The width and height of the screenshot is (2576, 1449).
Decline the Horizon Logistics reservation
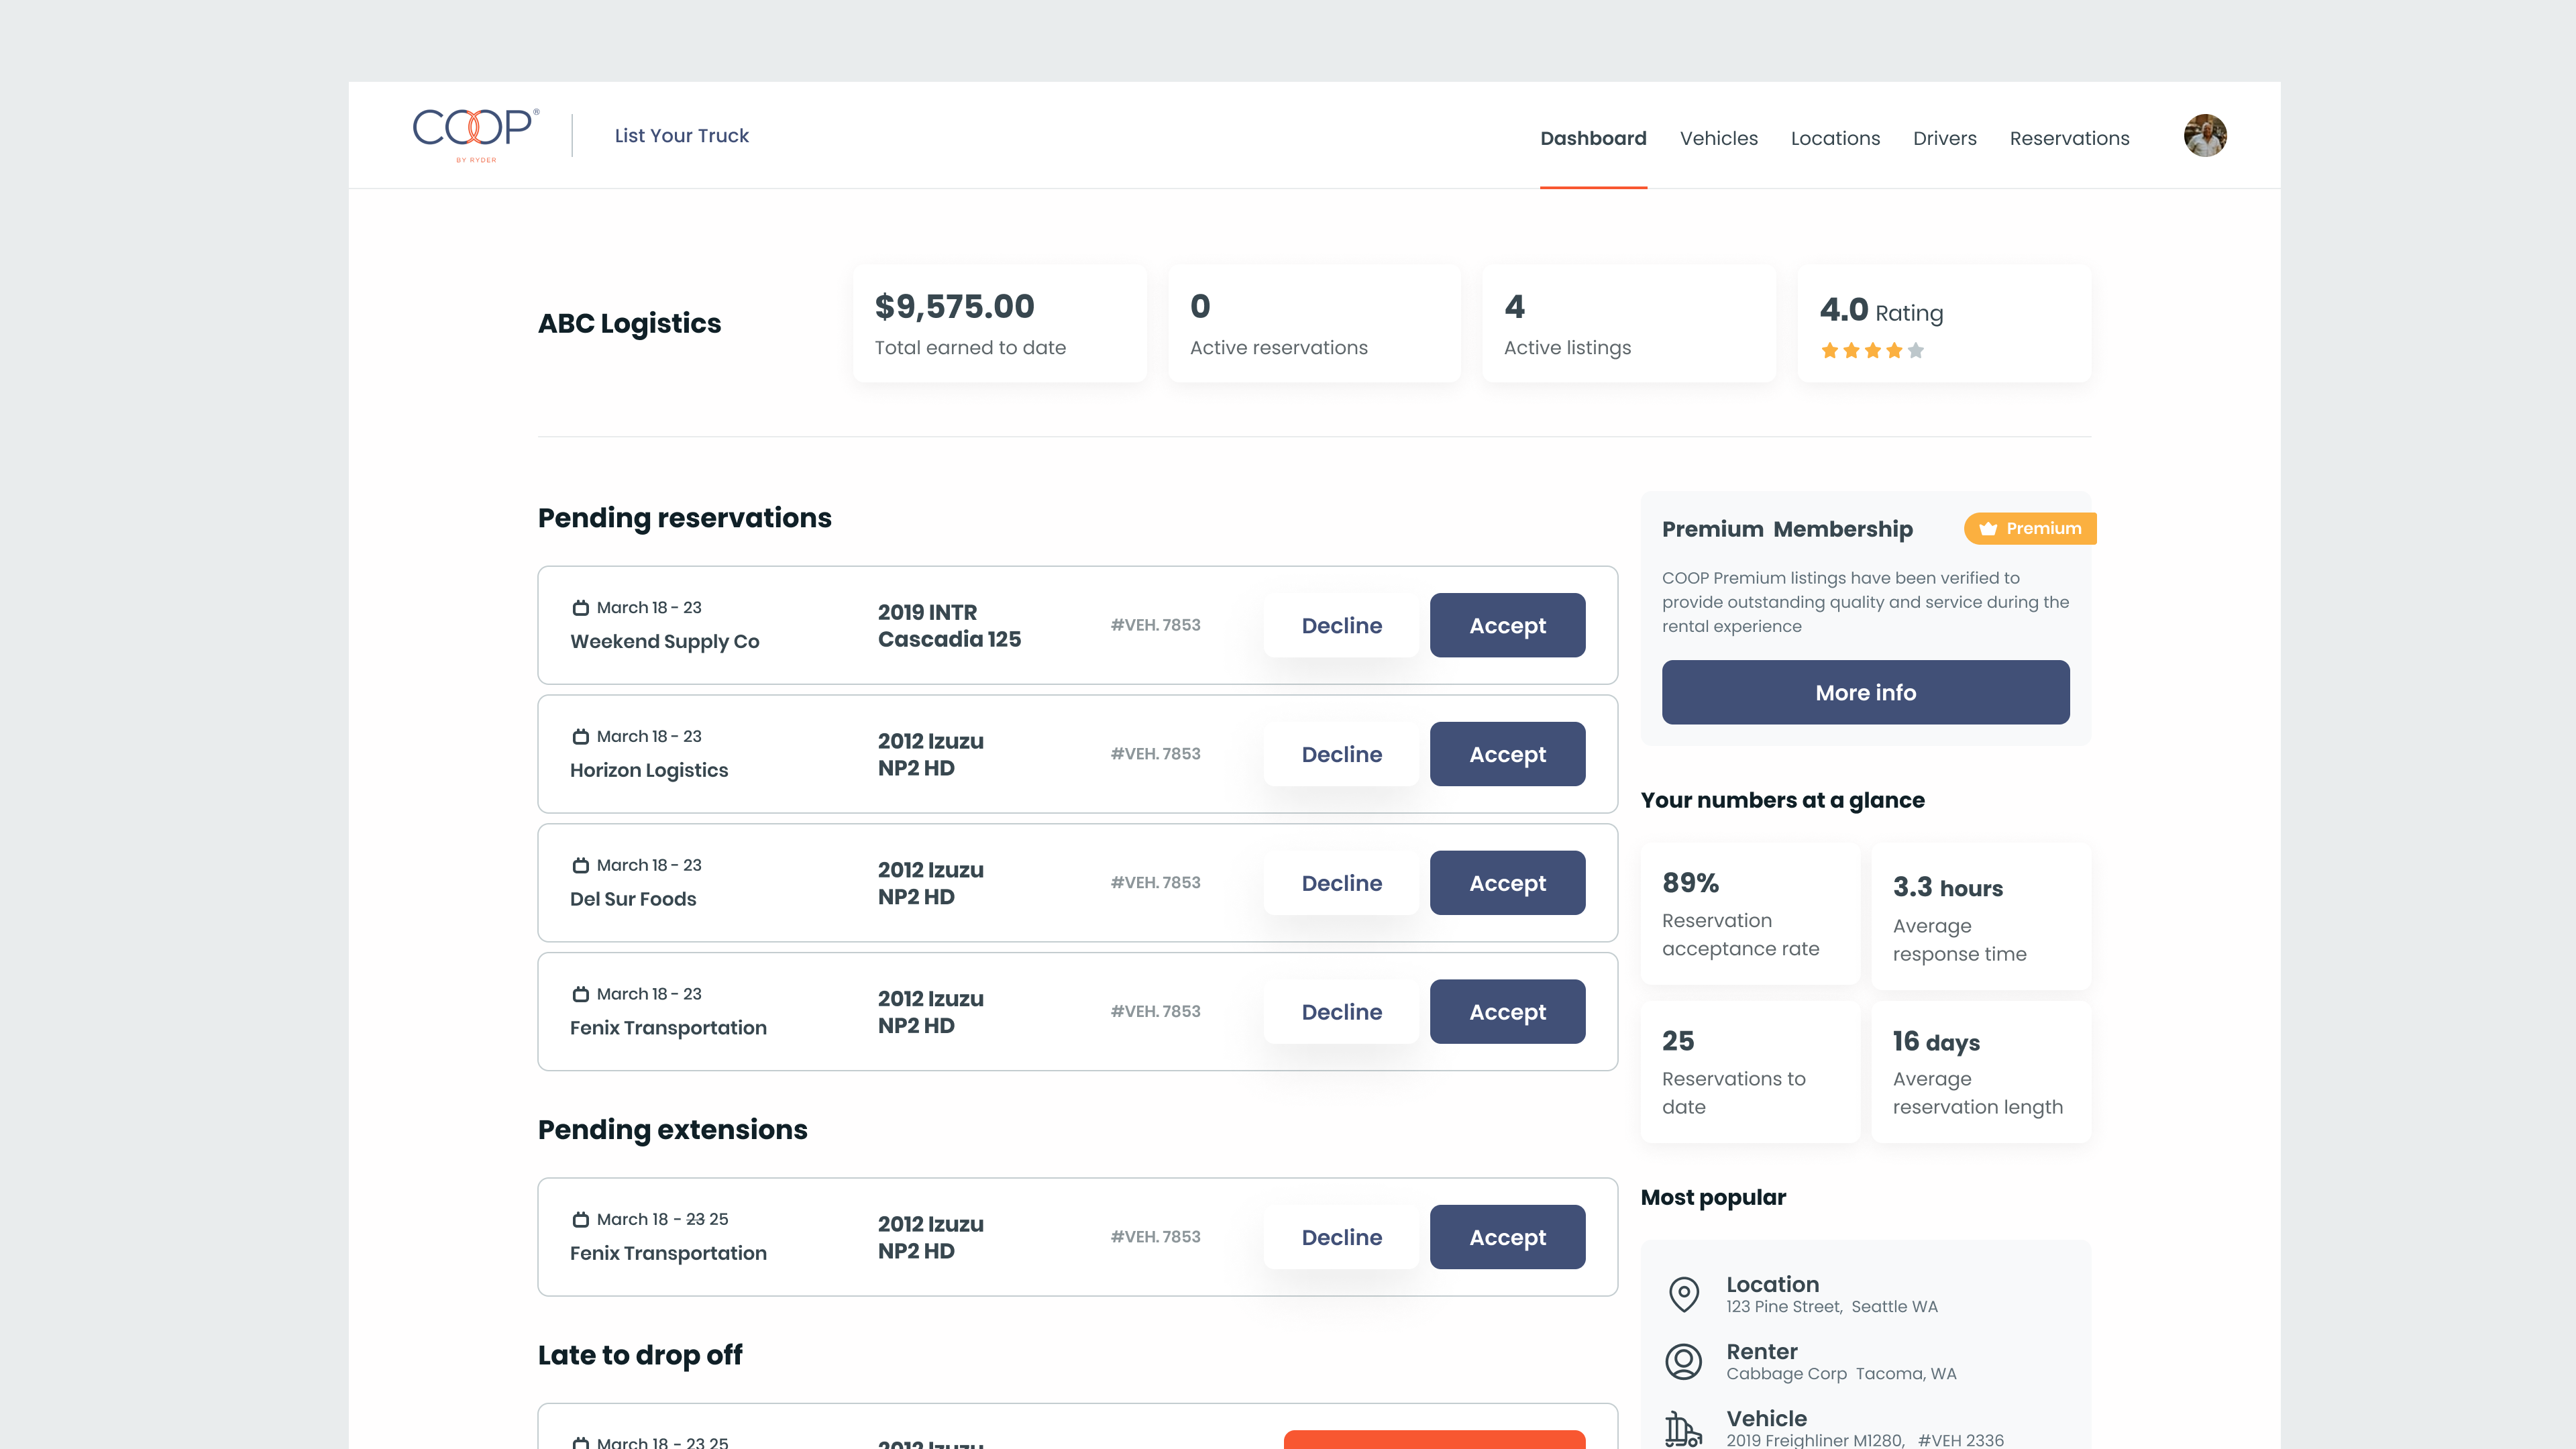(x=1341, y=754)
